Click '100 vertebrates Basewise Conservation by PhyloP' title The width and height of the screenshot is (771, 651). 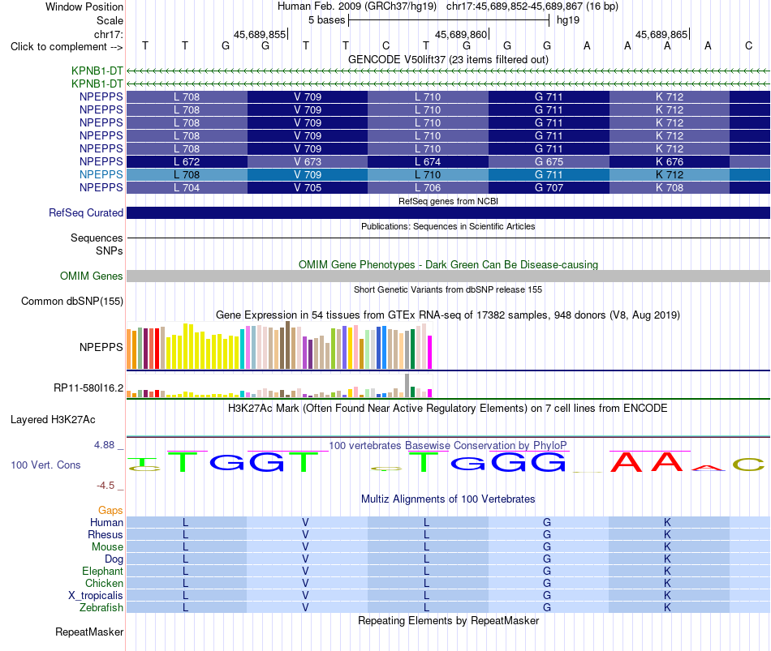[448, 446]
